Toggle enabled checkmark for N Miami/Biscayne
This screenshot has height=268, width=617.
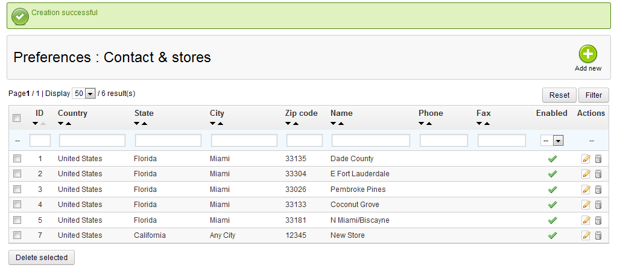point(552,220)
